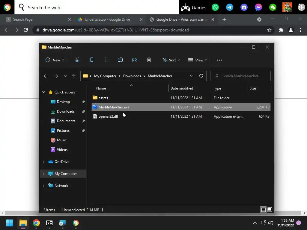307x230 pixels.
Task: Reload the Google Drive page
Action: click(x=26, y=30)
